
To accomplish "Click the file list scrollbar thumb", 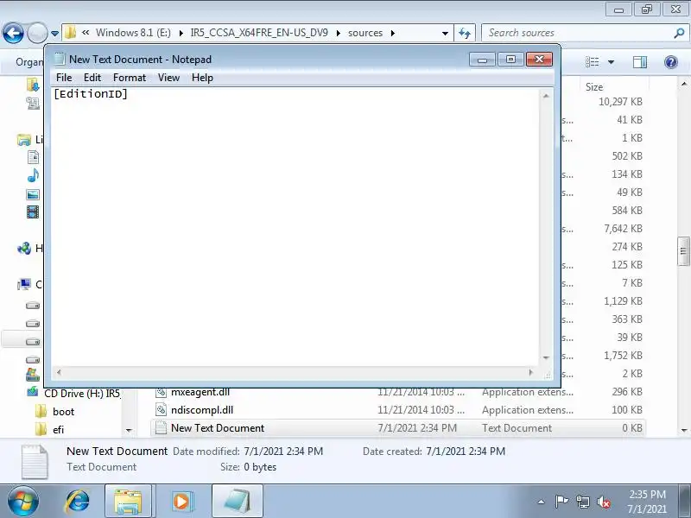I will coord(684,251).
